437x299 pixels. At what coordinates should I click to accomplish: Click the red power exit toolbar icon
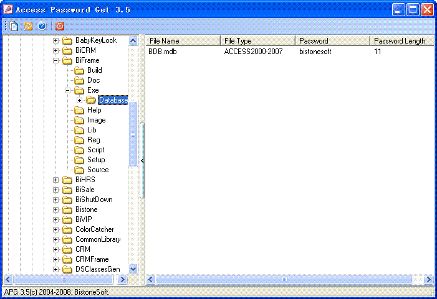click(60, 26)
